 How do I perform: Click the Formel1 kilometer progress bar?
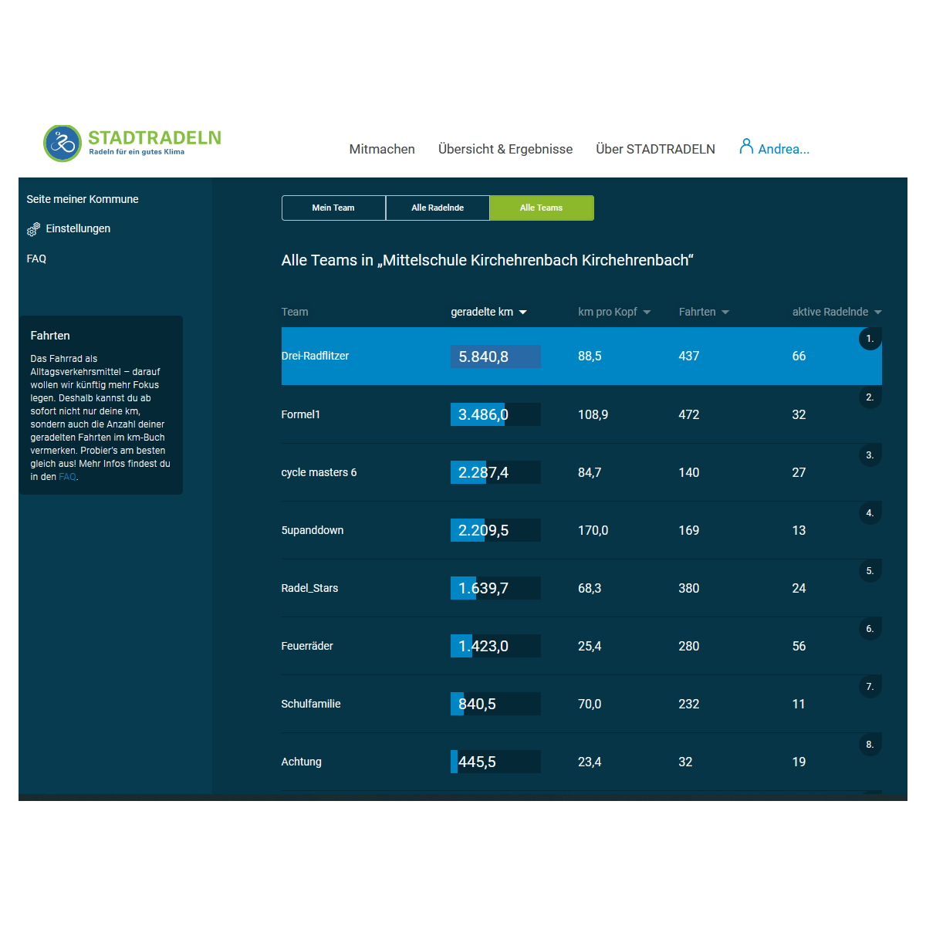coord(495,414)
